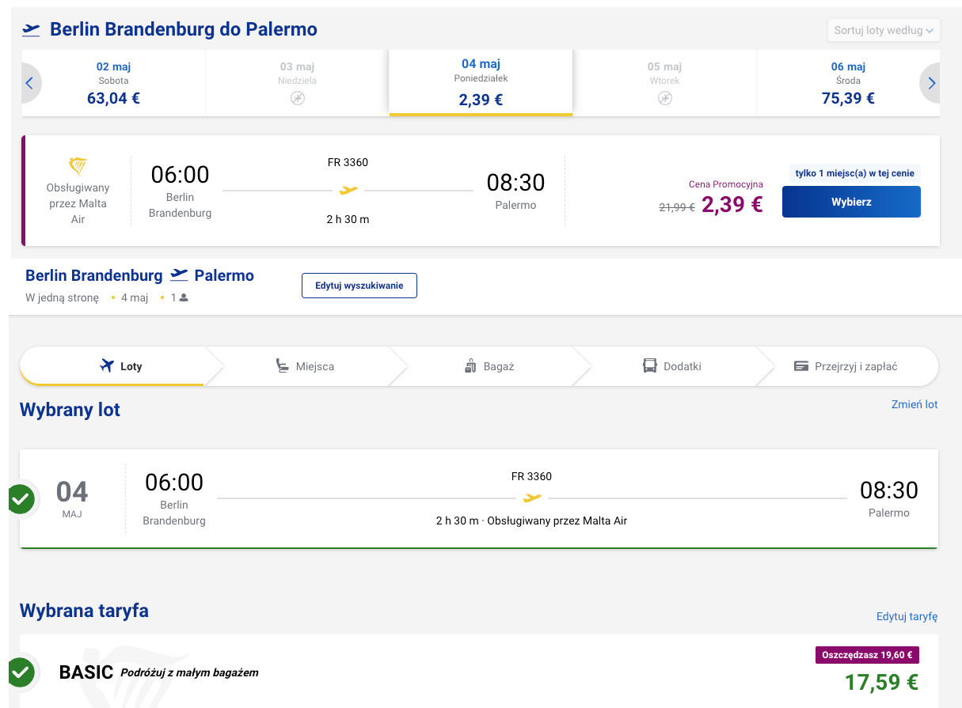Image resolution: width=962 pixels, height=708 pixels.
Task: Click the Edytuj taryfę link
Action: pos(907,616)
